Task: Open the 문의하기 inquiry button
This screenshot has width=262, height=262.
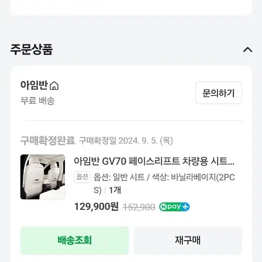Action: pos(218,93)
